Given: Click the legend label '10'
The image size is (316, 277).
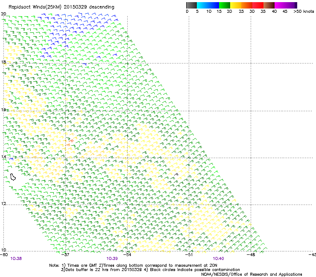Looking at the screenshot, I should click(x=209, y=12).
